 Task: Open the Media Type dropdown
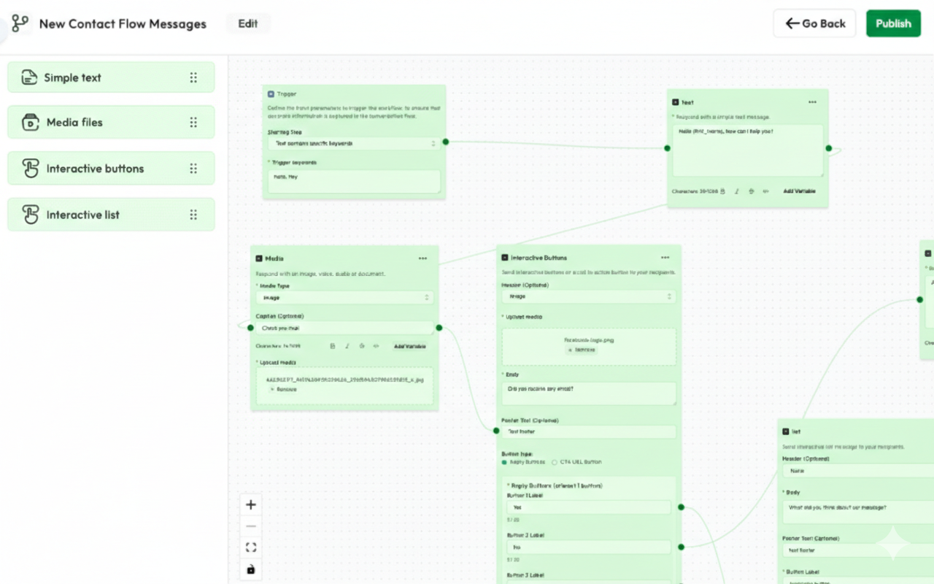pyautogui.click(x=344, y=298)
